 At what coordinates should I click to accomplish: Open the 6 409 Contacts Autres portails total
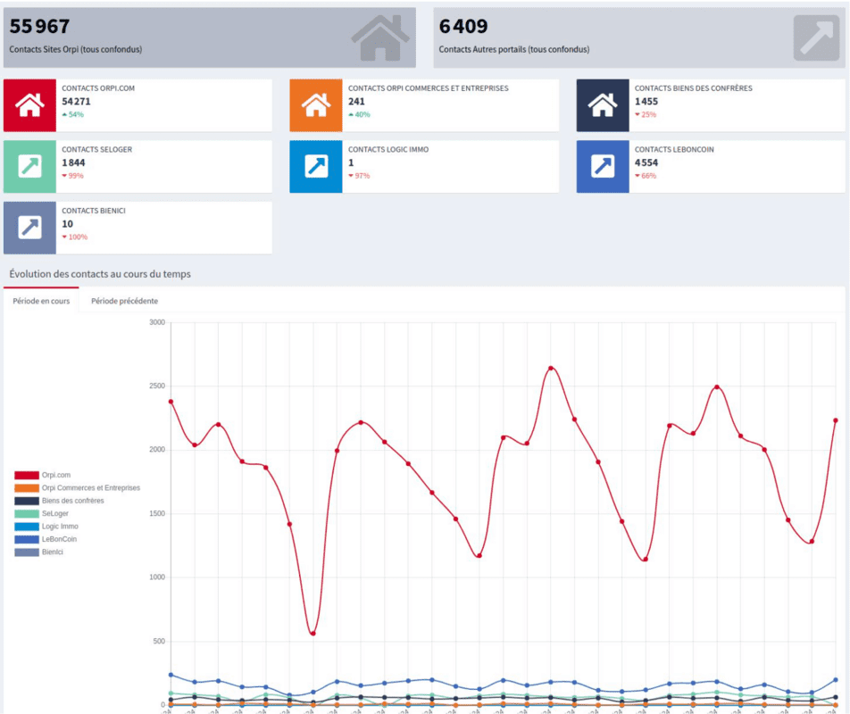click(463, 27)
